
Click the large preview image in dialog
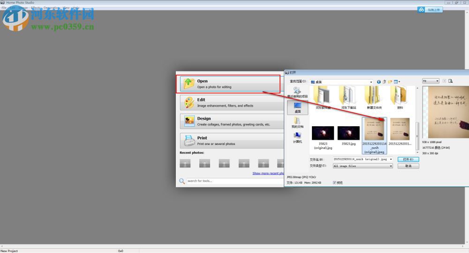[x=446, y=112]
